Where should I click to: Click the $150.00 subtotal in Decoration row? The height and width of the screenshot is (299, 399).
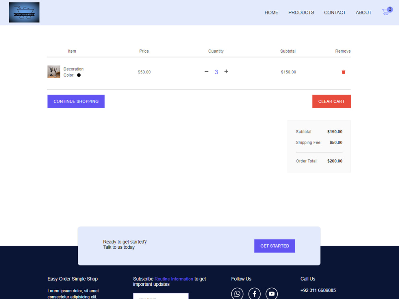coord(288,72)
